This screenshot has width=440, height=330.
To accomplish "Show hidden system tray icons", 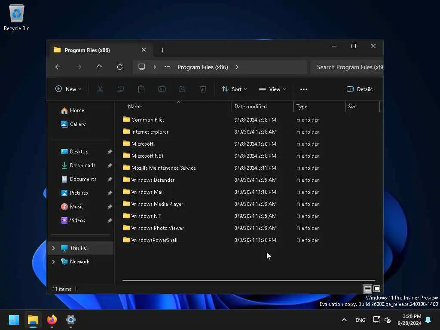I will 344,320.
